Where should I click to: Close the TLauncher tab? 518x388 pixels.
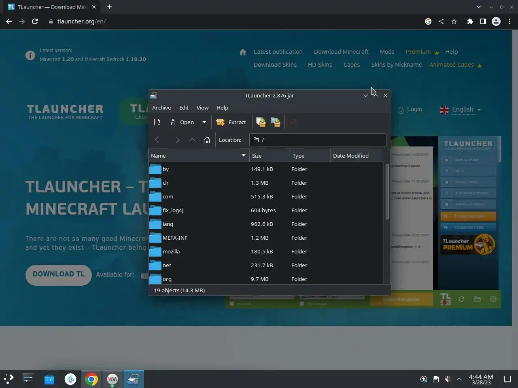click(94, 7)
